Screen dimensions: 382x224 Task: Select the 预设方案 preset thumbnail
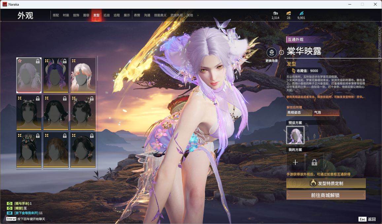coord(295,135)
